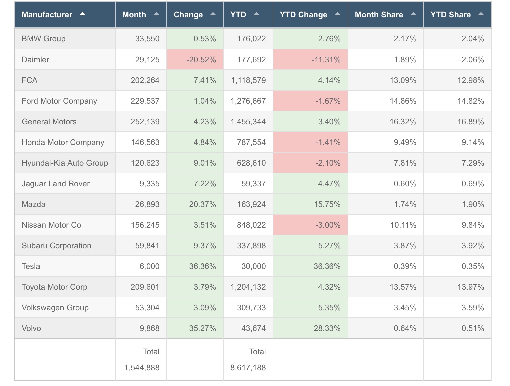Select Nissan Motor Co cell

pyautogui.click(x=65, y=225)
